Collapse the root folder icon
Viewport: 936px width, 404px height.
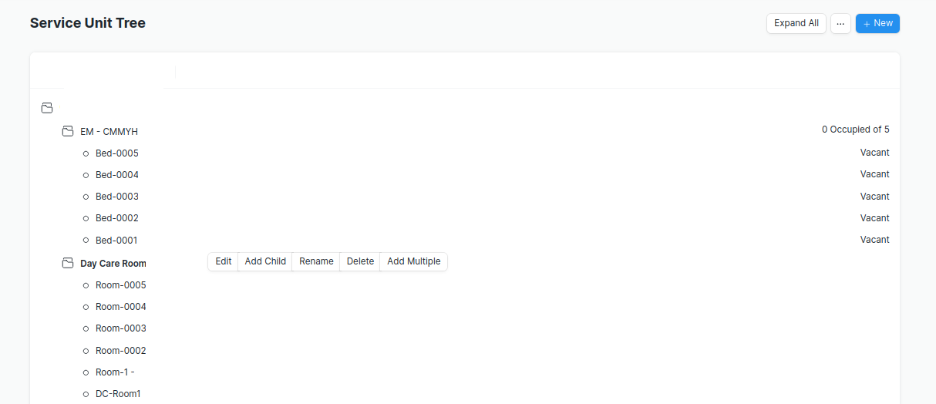[x=47, y=109]
